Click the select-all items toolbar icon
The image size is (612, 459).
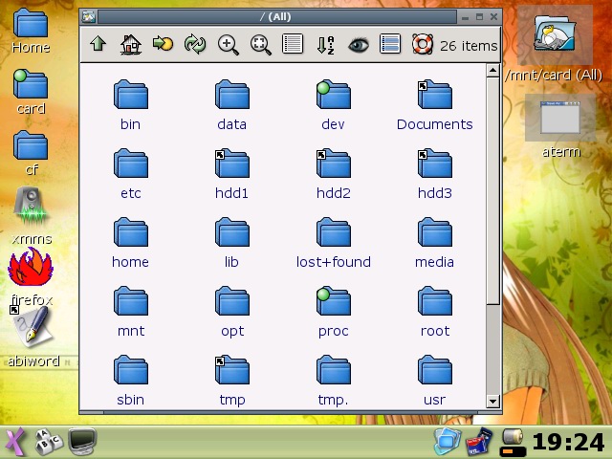[x=390, y=44]
